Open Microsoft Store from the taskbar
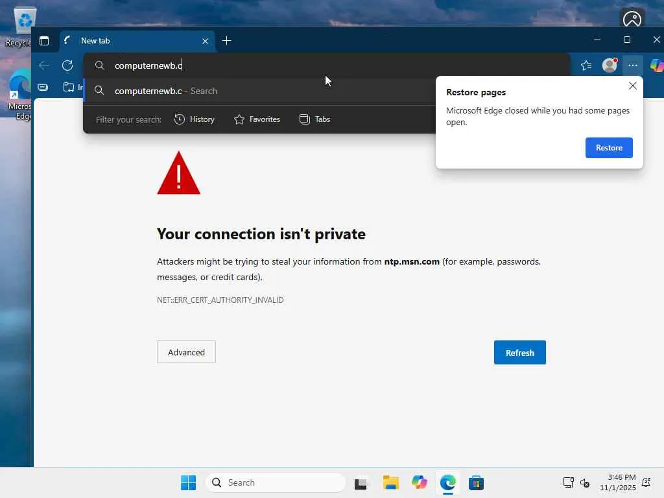The height and width of the screenshot is (498, 664). (476, 482)
